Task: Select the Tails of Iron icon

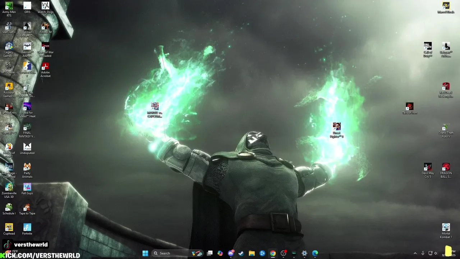Action: click(410, 108)
